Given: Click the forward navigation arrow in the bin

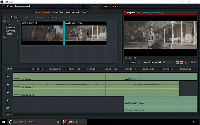Looking at the screenshot, I should pyautogui.click(x=8, y=17).
